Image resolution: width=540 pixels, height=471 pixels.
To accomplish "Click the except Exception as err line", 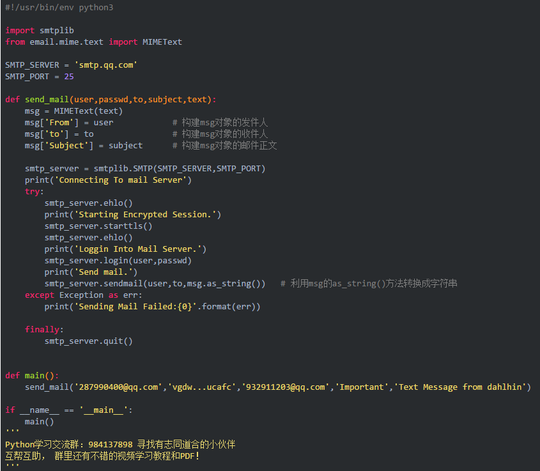I will 83,295.
